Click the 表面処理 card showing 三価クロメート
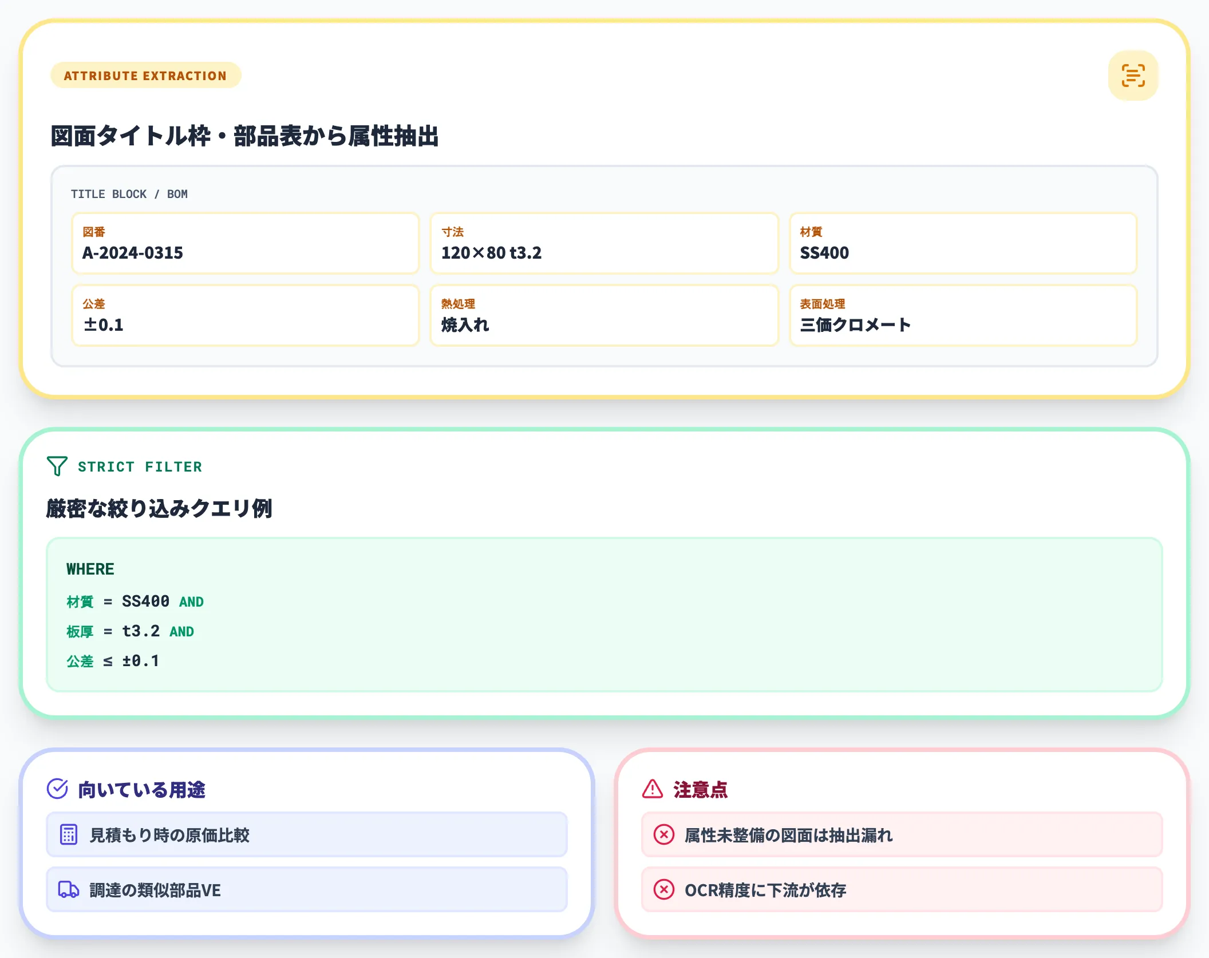 [x=962, y=315]
